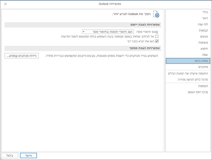Open the screen tip style dropdown
The width and height of the screenshot is (212, 160).
(108, 32)
